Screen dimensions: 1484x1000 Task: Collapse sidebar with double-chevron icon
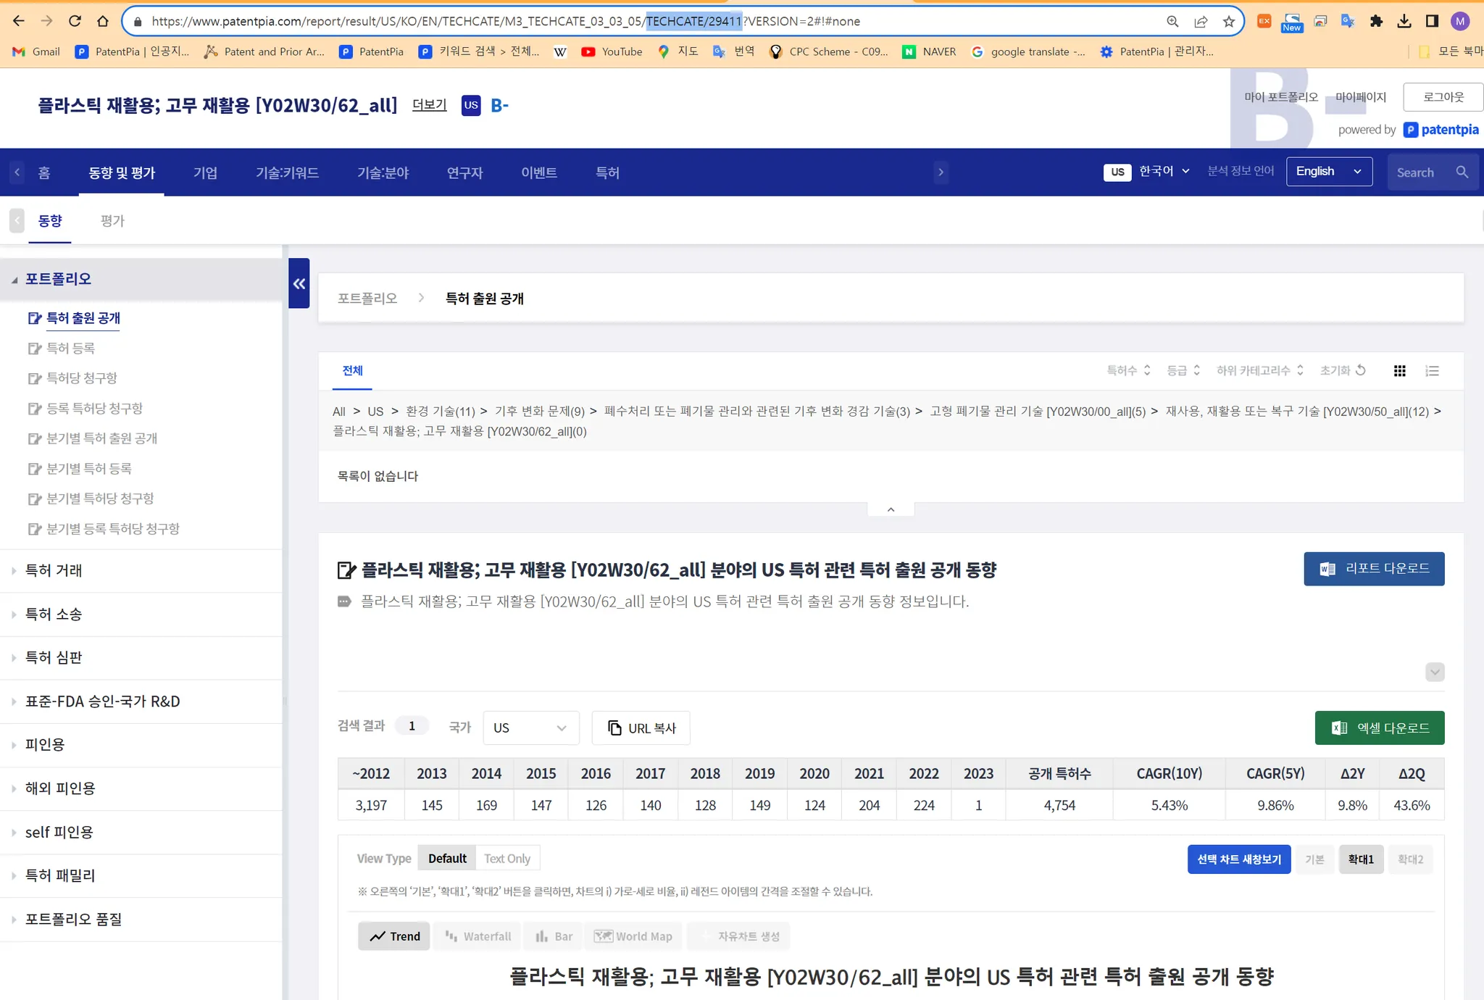click(299, 284)
